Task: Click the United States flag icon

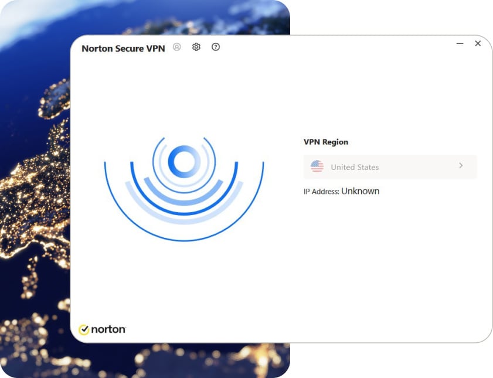Action: point(317,166)
